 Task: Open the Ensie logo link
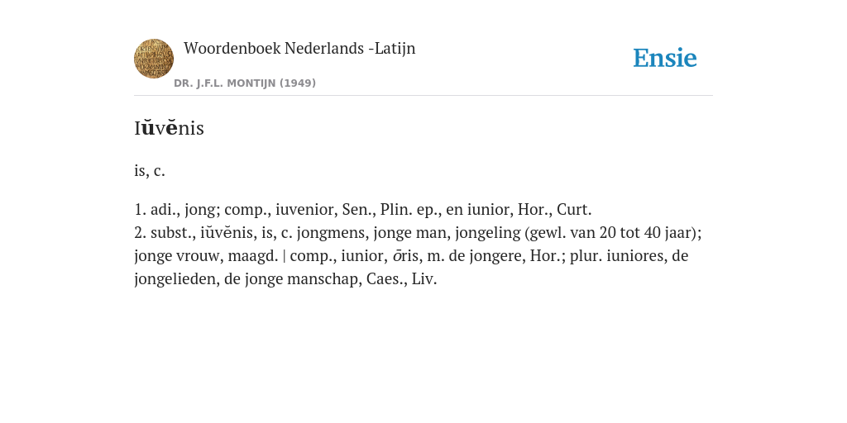(x=665, y=58)
